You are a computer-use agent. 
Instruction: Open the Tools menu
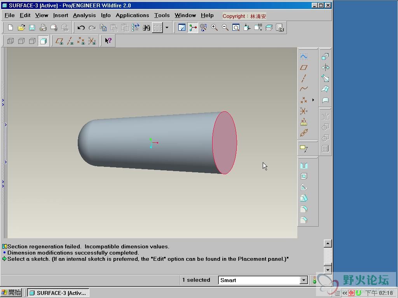[x=162, y=16]
